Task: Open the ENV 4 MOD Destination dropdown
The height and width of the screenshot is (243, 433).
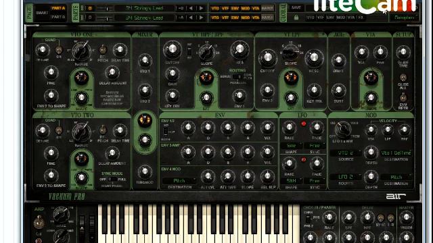Action: click(179, 181)
